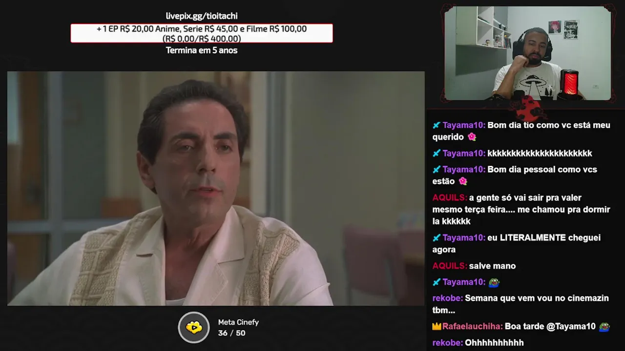Click sword badge beside 'kkkkkkkk' message
This screenshot has width=625, height=351.
(x=437, y=154)
